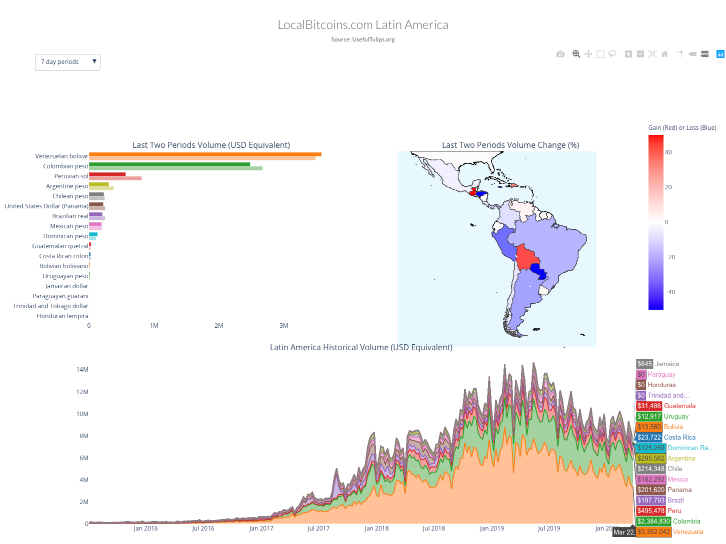Activate the Lasso Select tool
726x544 pixels.
click(x=612, y=54)
